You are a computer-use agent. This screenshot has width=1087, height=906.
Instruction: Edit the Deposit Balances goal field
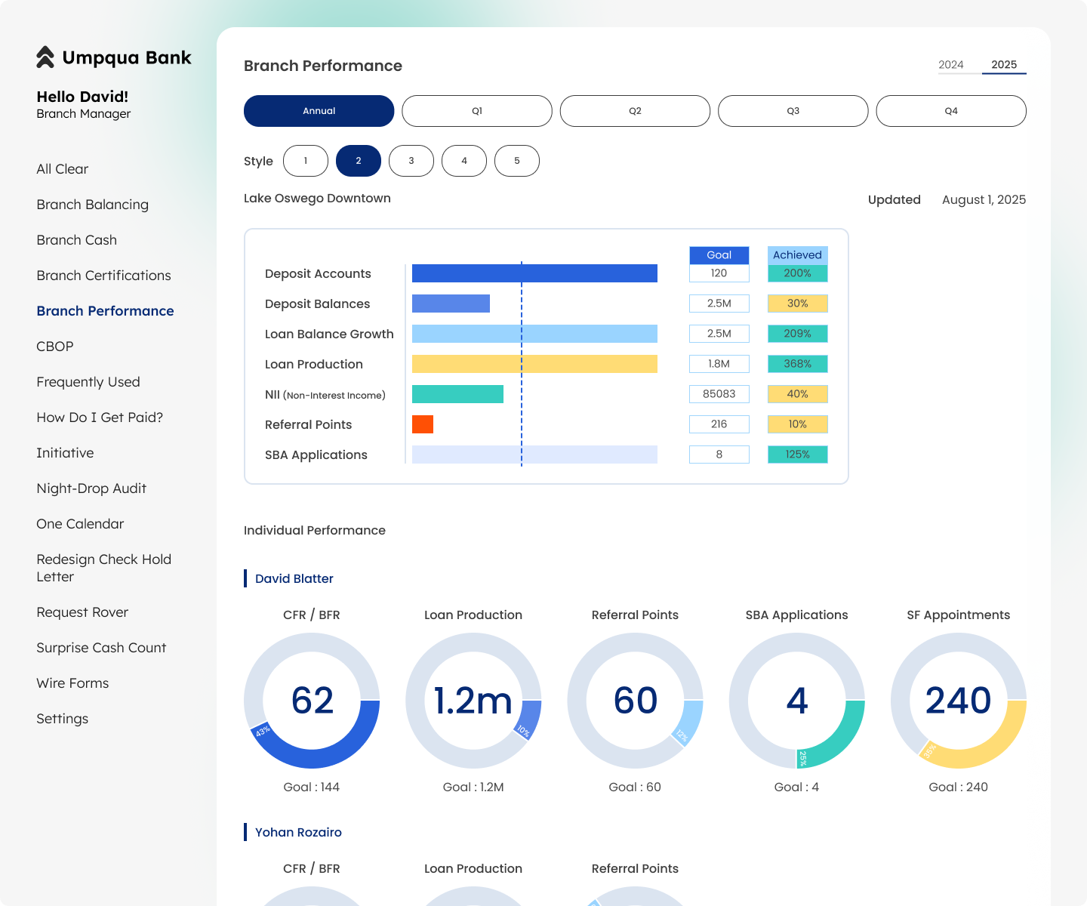(719, 304)
